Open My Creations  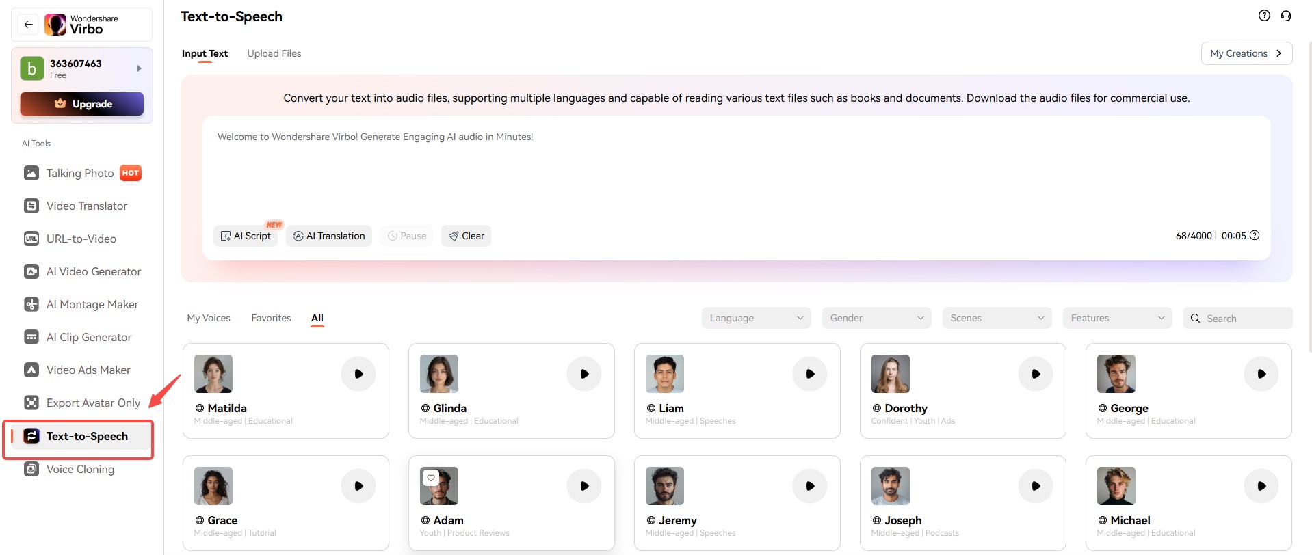pyautogui.click(x=1246, y=53)
